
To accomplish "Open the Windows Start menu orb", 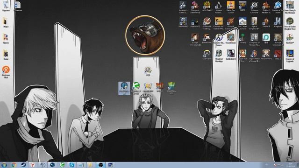I will coord(4,165).
